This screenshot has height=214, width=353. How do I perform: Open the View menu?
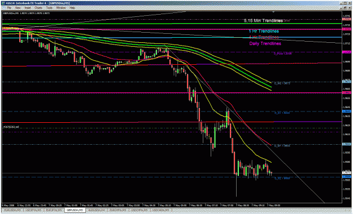point(18,8)
